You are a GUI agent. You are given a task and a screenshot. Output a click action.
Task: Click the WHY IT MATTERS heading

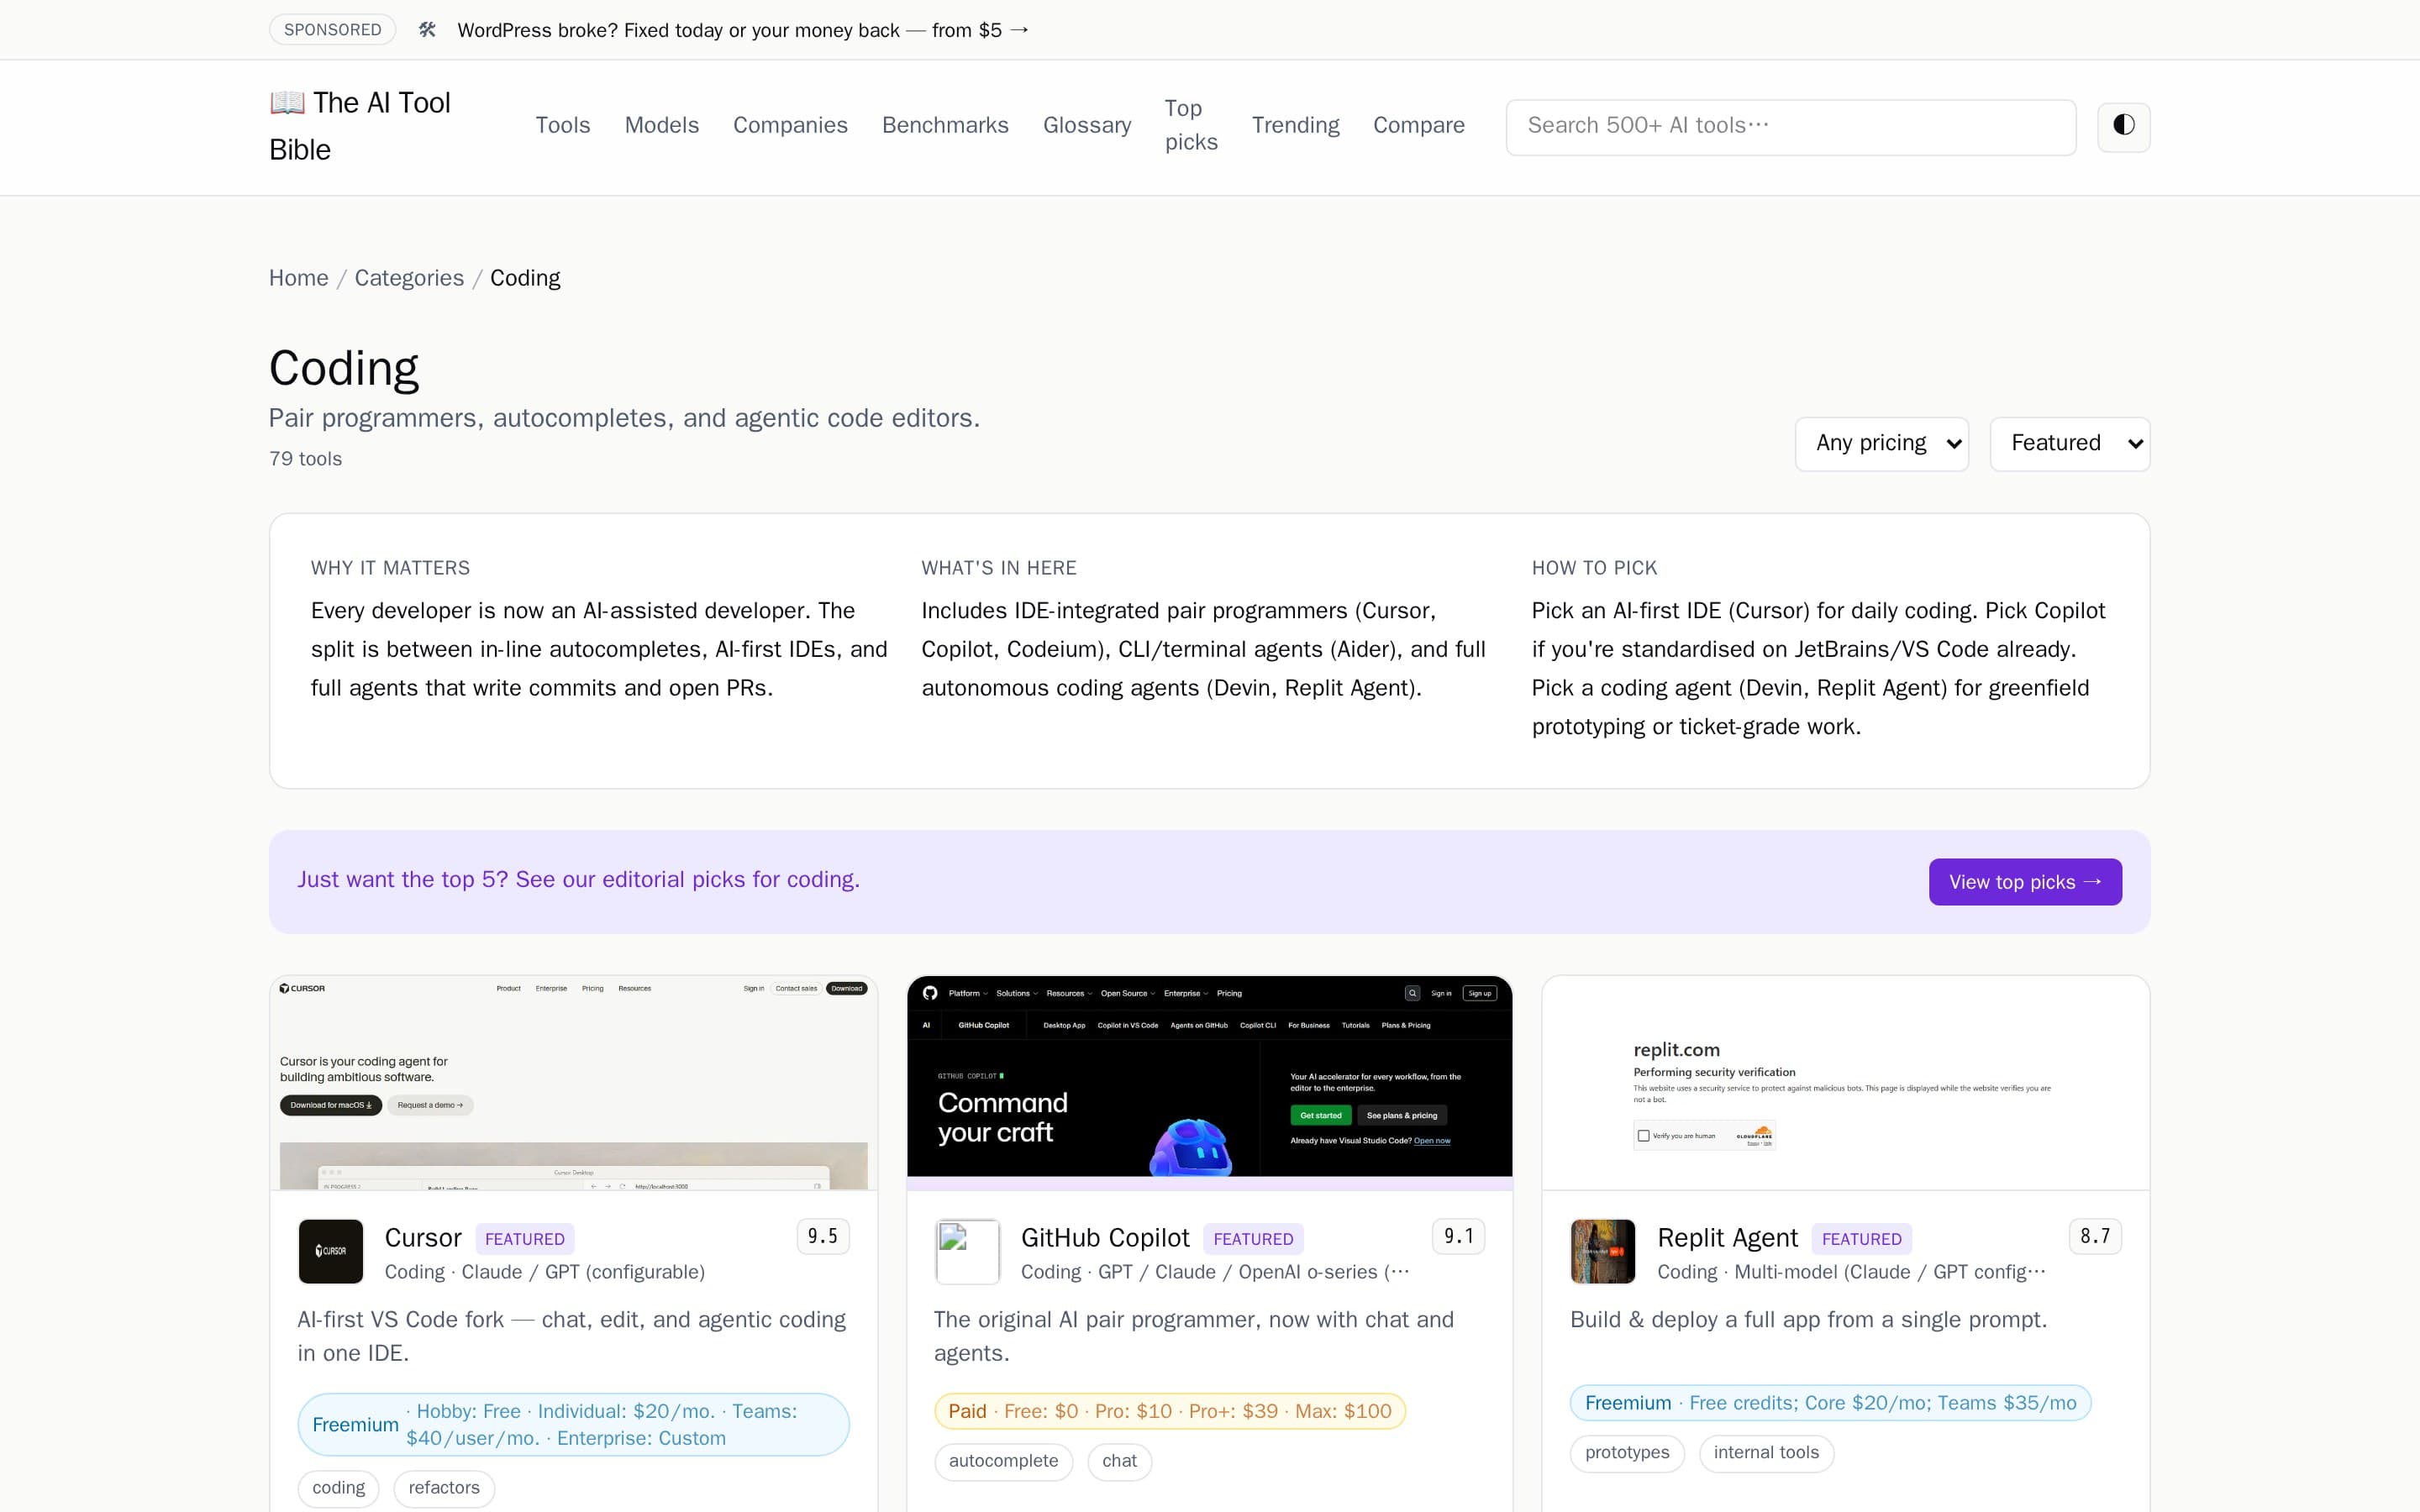tap(390, 568)
